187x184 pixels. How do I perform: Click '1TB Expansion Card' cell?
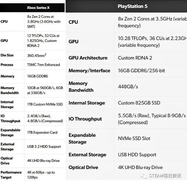pyautogui.click(x=42, y=132)
